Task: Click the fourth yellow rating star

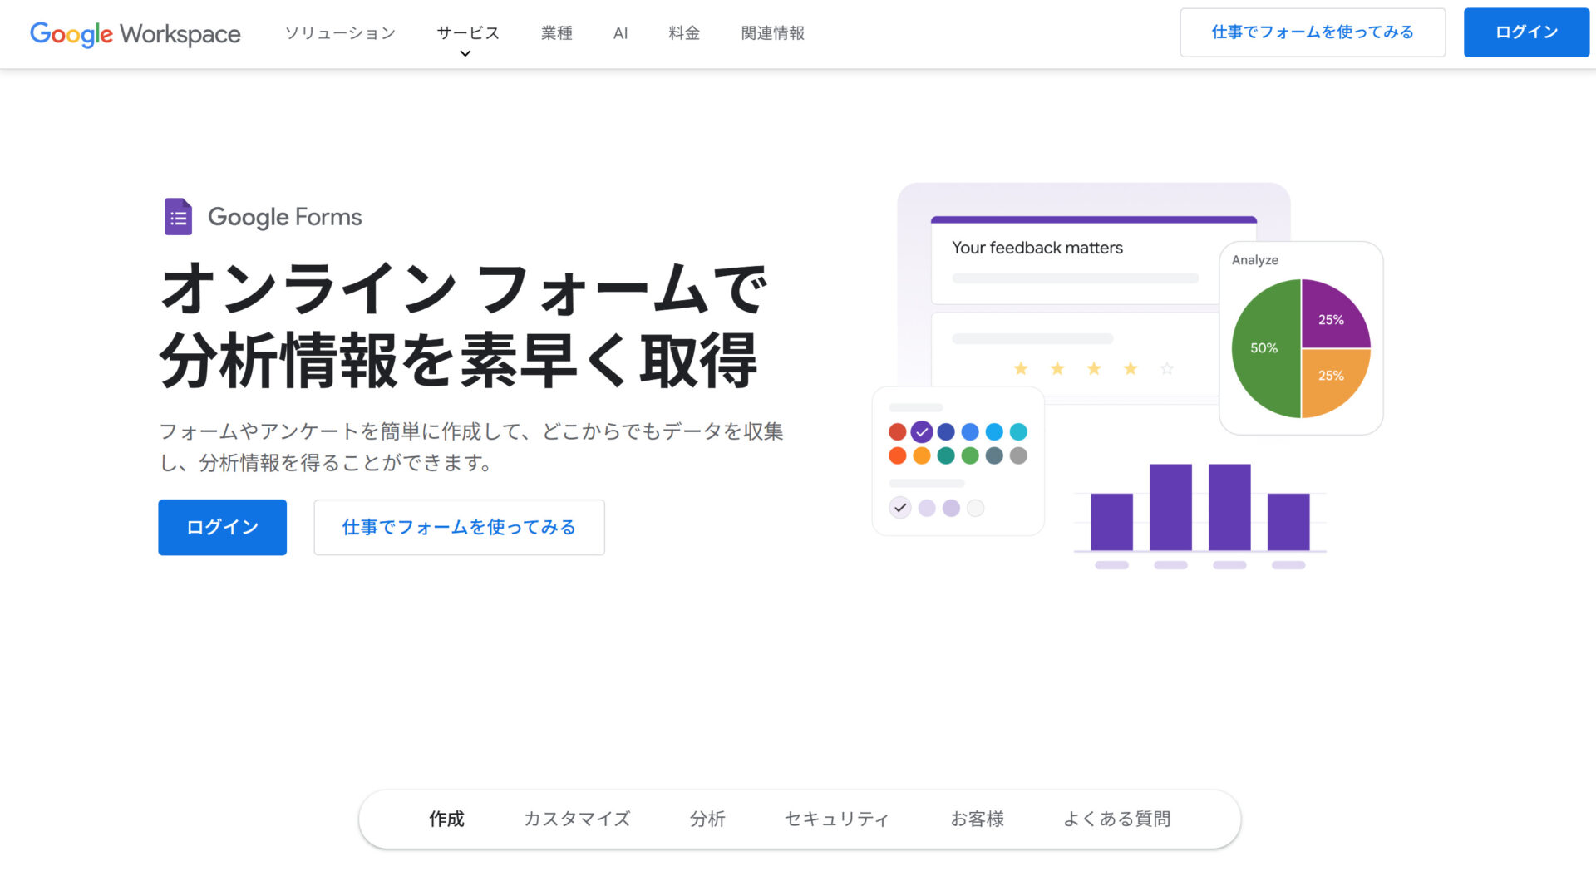Action: [x=1130, y=368]
